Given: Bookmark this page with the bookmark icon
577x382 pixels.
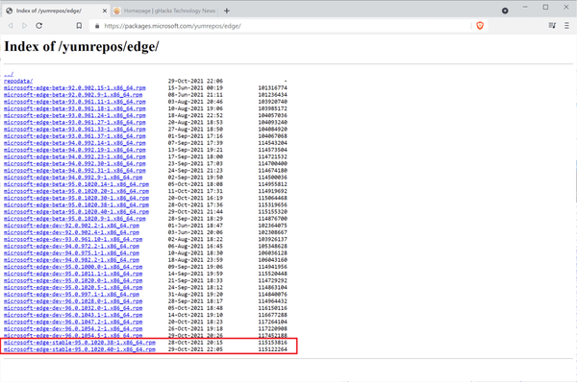Looking at the screenshot, I should coord(79,26).
